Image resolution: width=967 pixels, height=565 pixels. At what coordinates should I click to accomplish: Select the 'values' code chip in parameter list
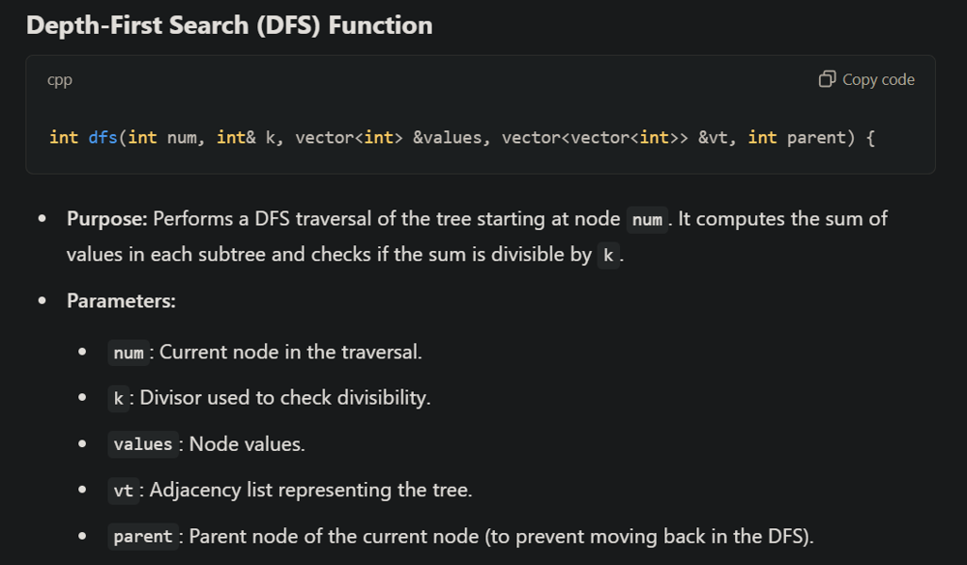pyautogui.click(x=143, y=444)
